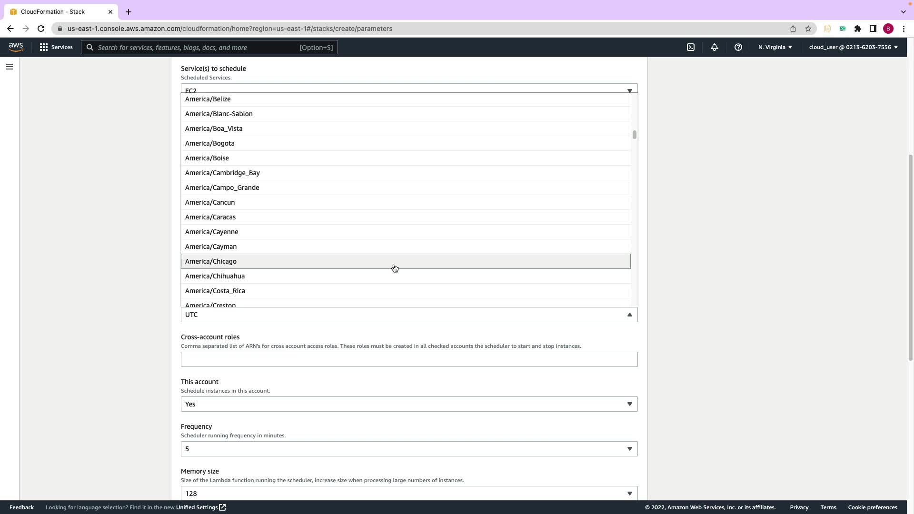
Task: Expand the hamburger side navigation
Action: [x=10, y=67]
